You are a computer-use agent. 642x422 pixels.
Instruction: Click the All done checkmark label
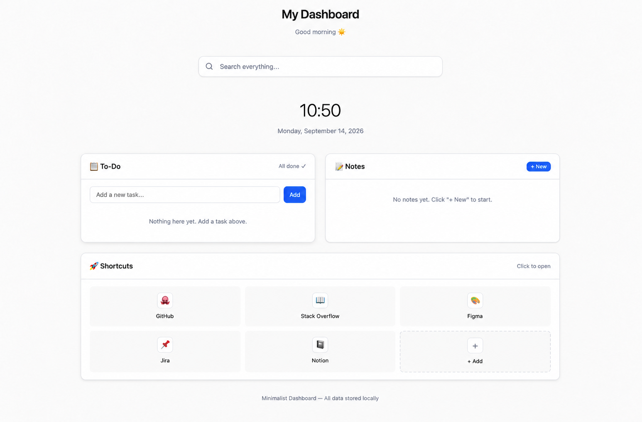coord(292,166)
